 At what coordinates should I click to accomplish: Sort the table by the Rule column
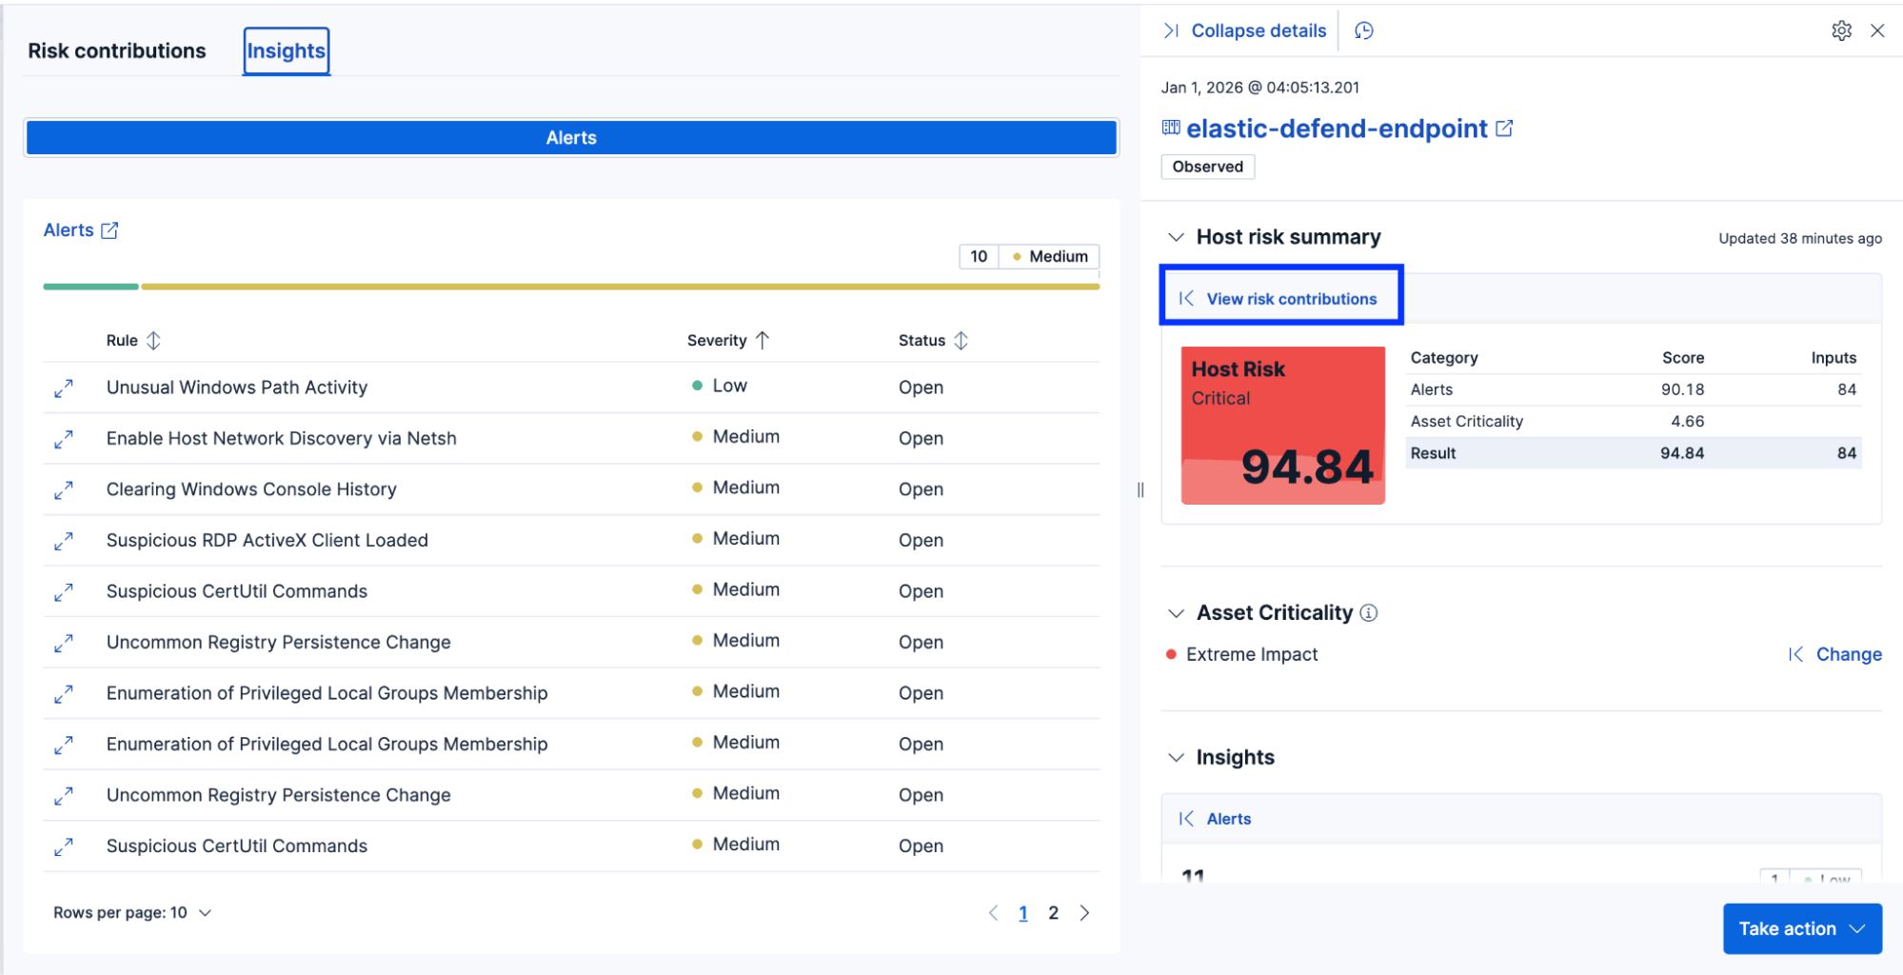(x=133, y=340)
